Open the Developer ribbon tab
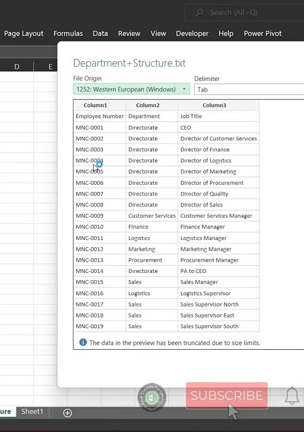Viewport: 304px width, 432px height. point(192,34)
